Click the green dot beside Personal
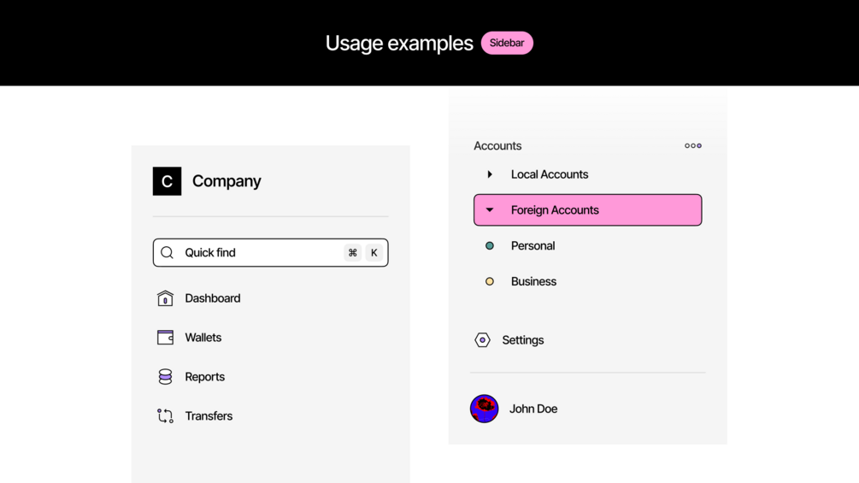The width and height of the screenshot is (859, 483). pos(490,246)
